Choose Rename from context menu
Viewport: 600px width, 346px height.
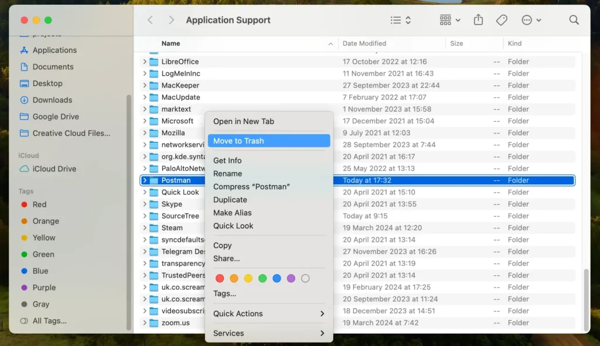tap(269, 173)
